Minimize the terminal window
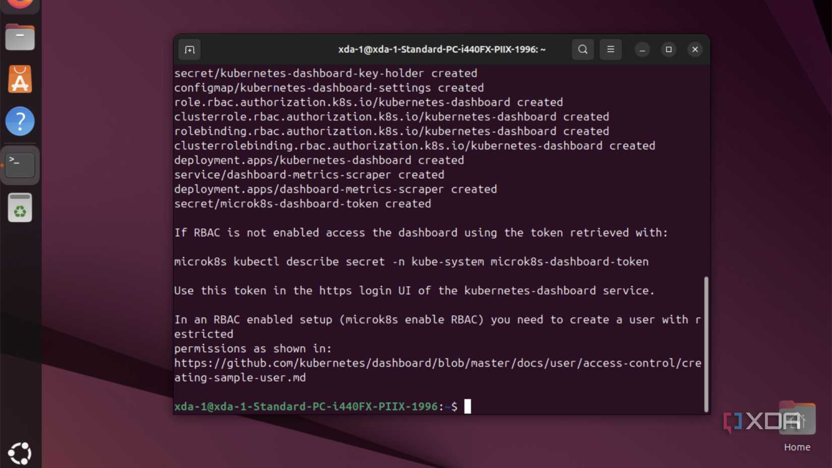 [x=642, y=49]
